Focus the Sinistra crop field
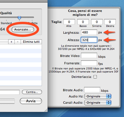This screenshot has width=124, height=117. click(x=97, y=22)
